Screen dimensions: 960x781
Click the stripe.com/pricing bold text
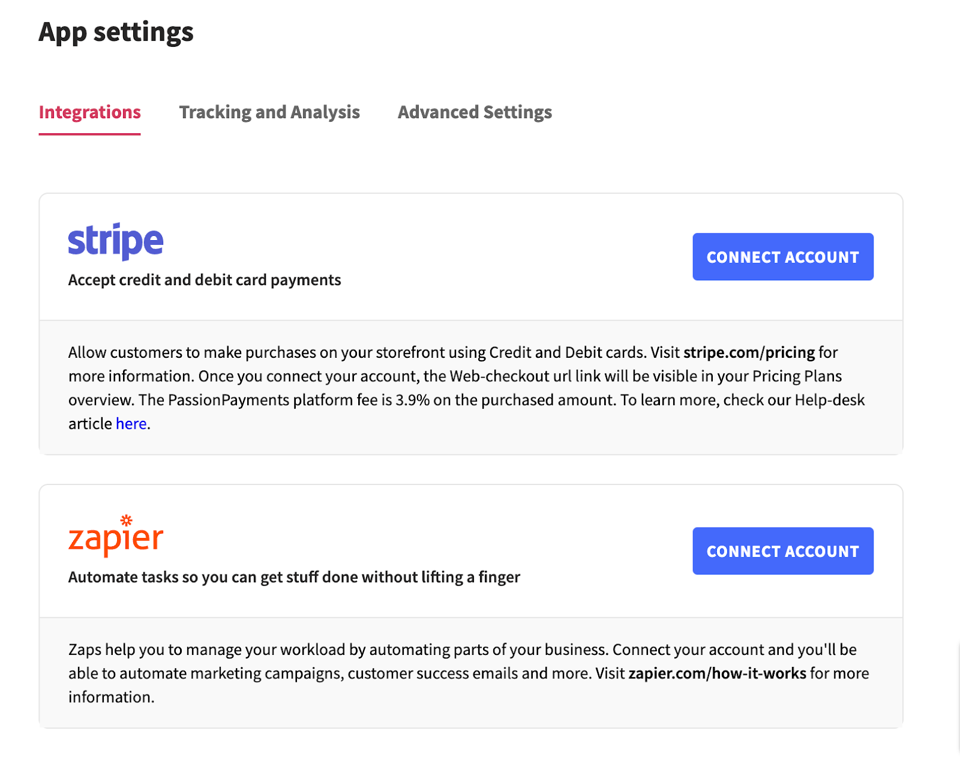[749, 352]
